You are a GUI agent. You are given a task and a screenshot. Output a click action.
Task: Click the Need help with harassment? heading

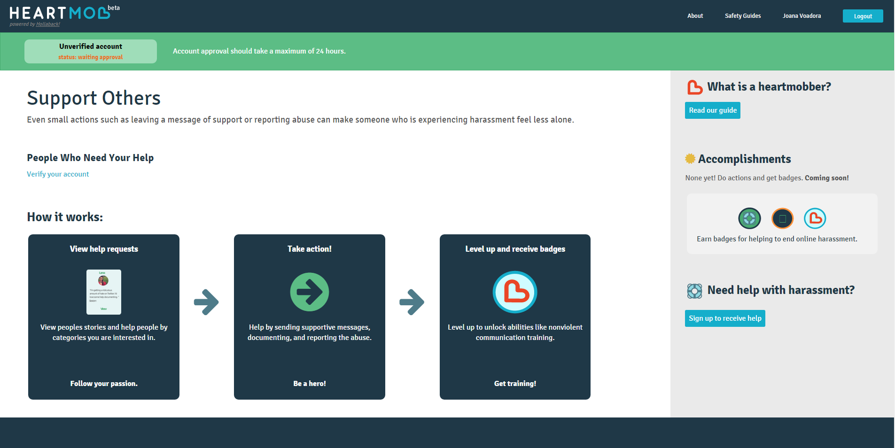click(781, 290)
